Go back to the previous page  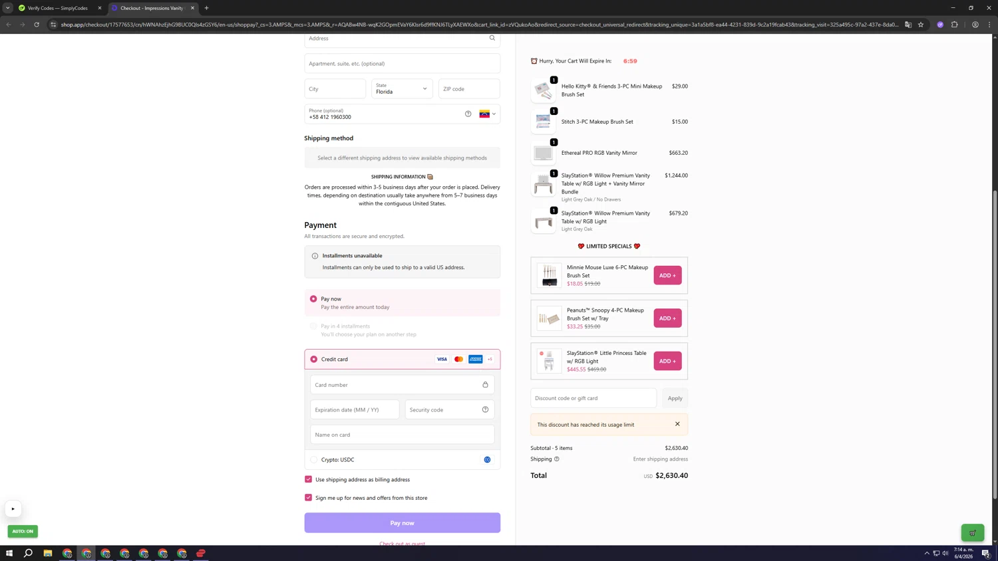point(9,25)
